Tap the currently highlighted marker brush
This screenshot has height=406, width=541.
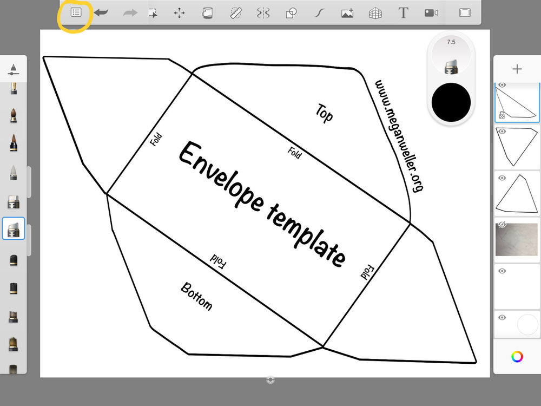(14, 228)
